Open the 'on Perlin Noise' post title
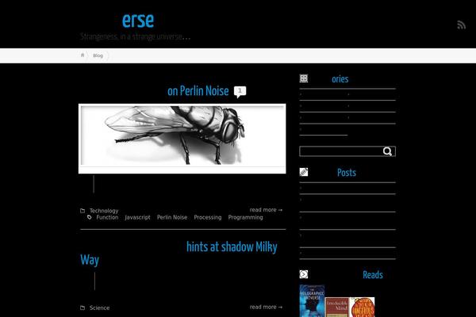 198,91
